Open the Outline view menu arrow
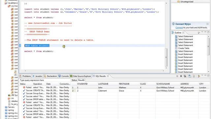Viewport: 211px width, 119px height. coord(202,32)
